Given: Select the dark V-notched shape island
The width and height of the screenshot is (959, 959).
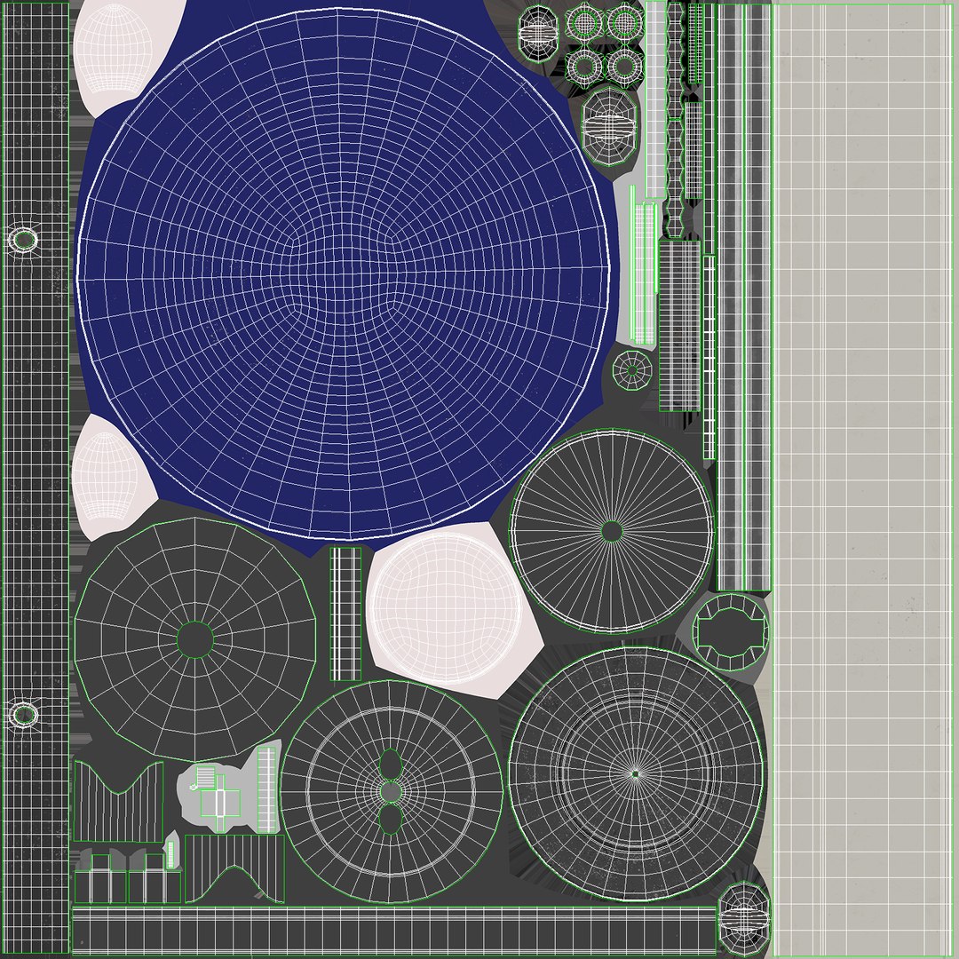Looking at the screenshot, I should click(x=118, y=801).
